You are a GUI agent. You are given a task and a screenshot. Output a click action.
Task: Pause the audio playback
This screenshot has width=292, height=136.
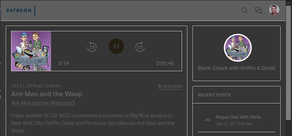tap(116, 46)
